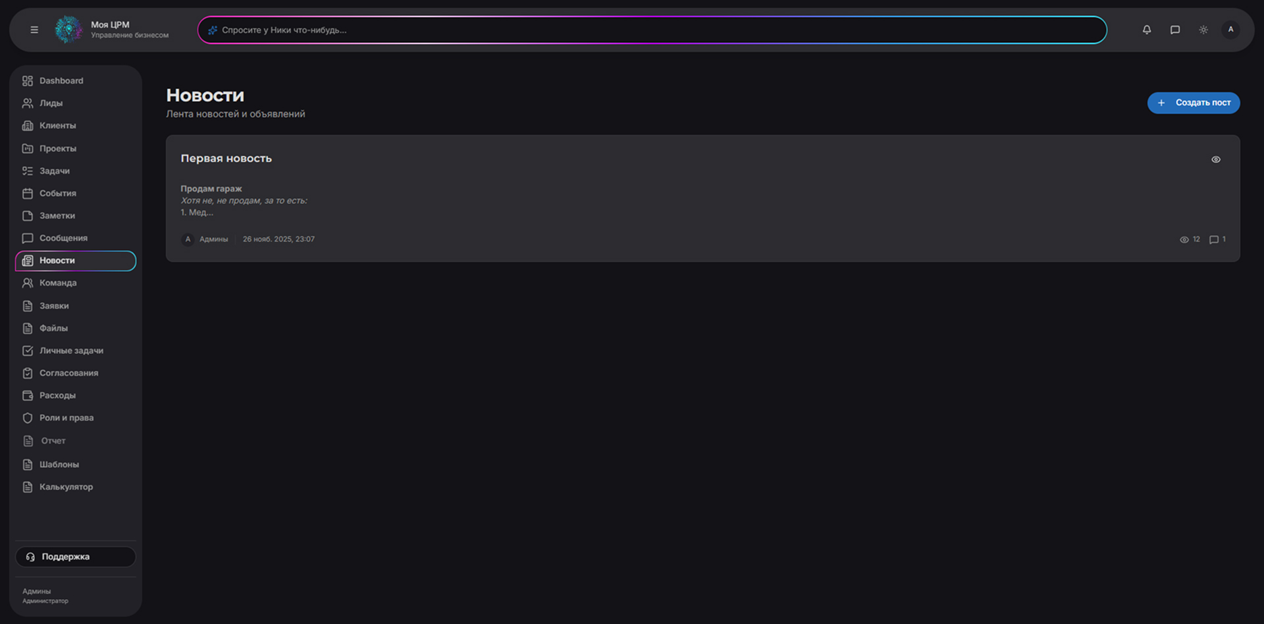Click the Админы author avatar on post
Viewport: 1264px width, 624px height.
(x=188, y=240)
